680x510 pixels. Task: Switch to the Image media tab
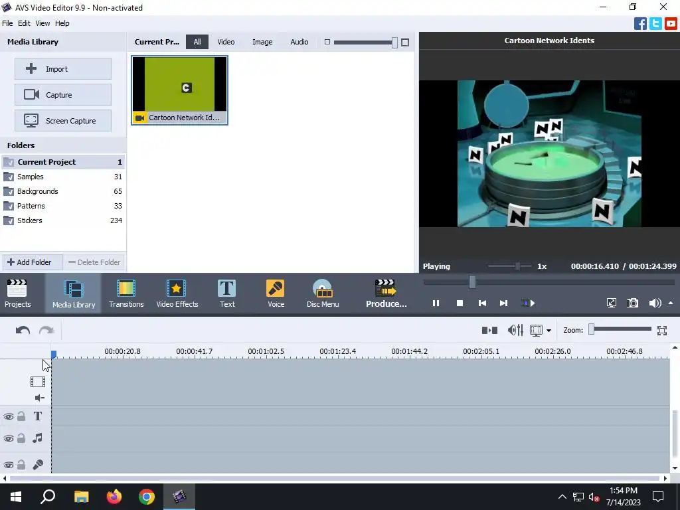pos(262,42)
